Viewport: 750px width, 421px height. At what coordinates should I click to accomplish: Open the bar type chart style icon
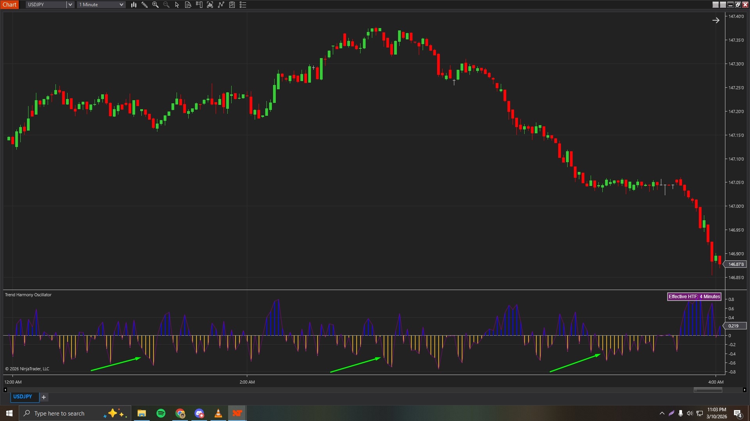click(134, 5)
